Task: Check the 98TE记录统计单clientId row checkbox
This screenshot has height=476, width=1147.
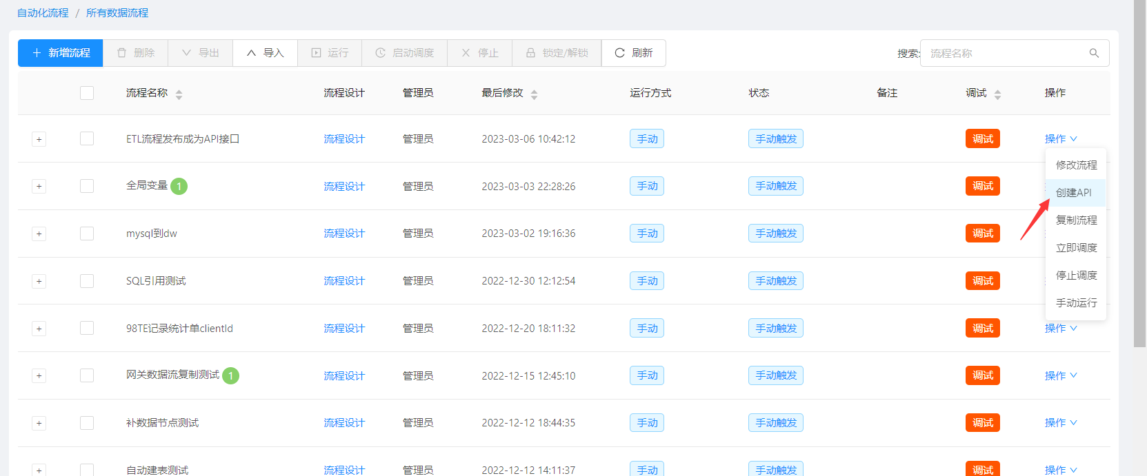Action: (87, 328)
